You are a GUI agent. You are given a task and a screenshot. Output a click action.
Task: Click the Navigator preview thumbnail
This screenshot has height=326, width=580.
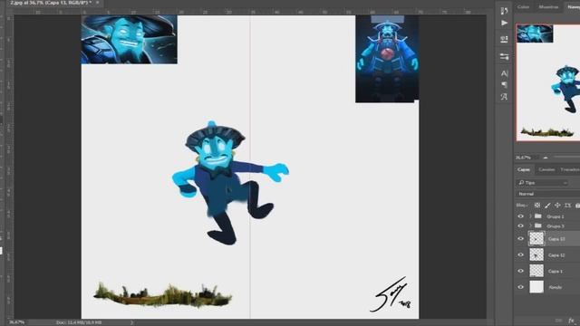click(548, 82)
